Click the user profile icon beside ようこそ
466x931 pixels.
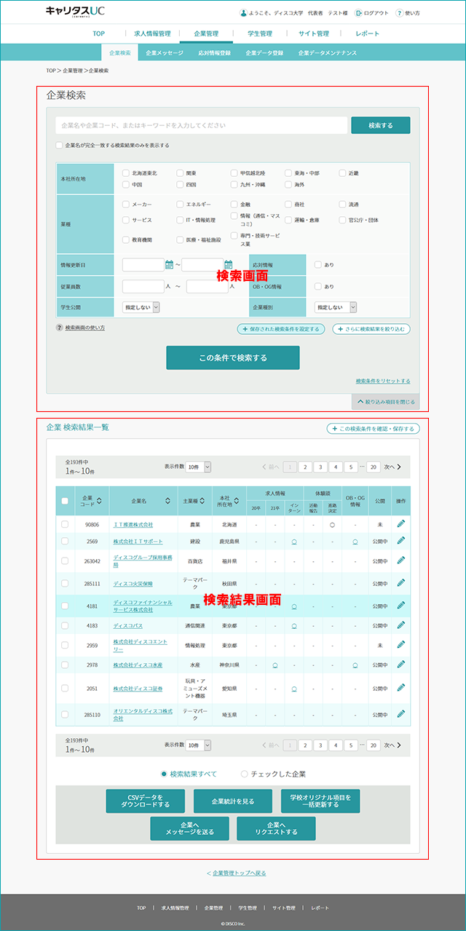click(243, 13)
